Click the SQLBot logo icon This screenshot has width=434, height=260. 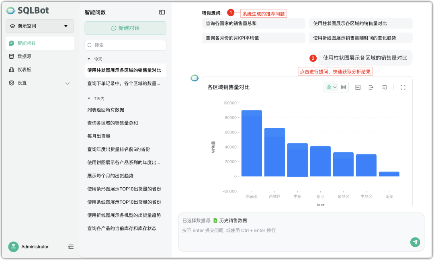[10, 10]
